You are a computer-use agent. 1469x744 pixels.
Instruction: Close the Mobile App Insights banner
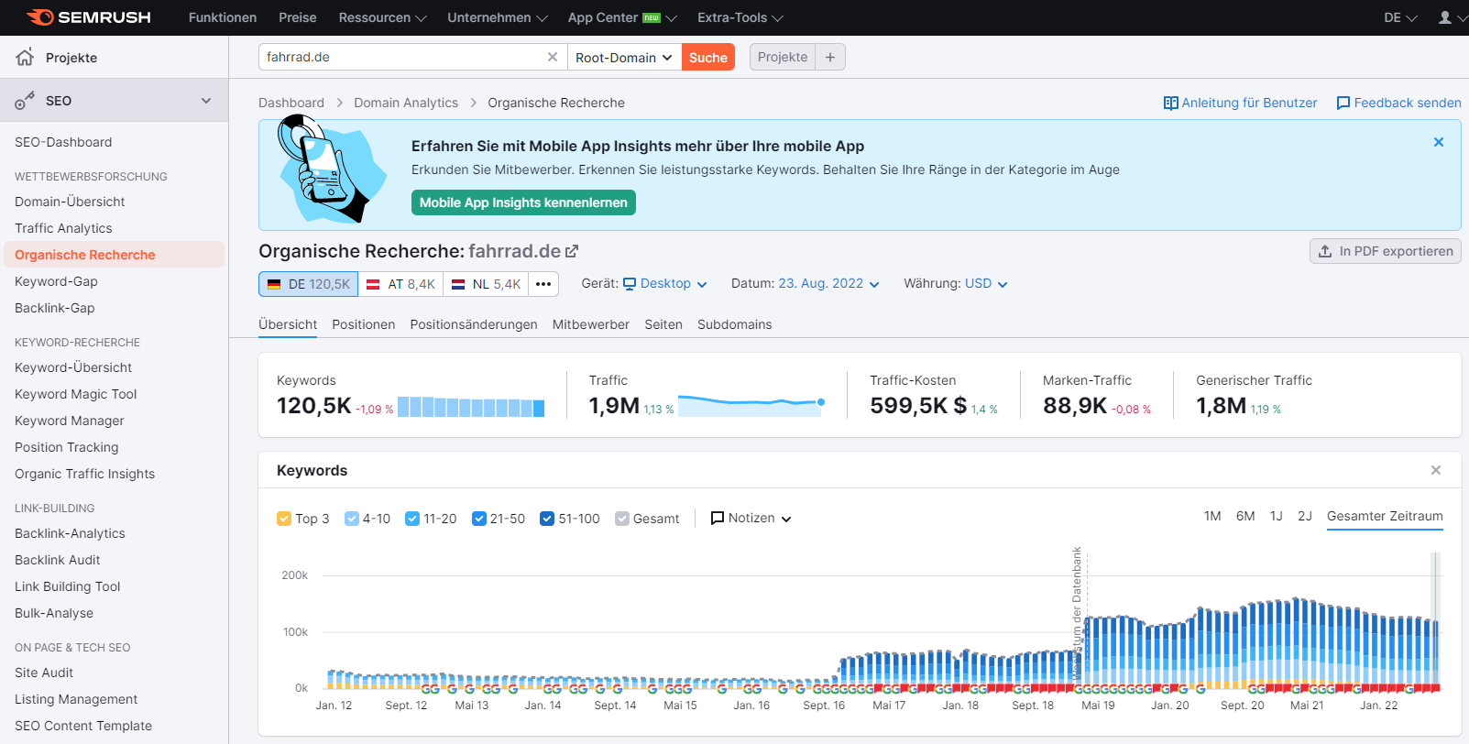[x=1439, y=142]
